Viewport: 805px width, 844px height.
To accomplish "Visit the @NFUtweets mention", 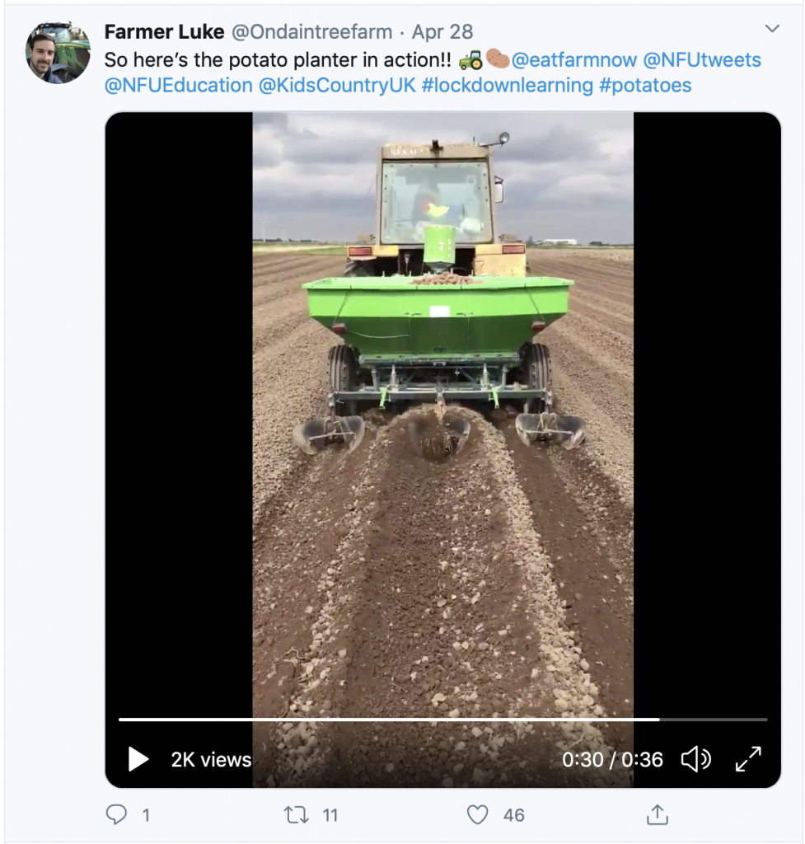I will [702, 60].
